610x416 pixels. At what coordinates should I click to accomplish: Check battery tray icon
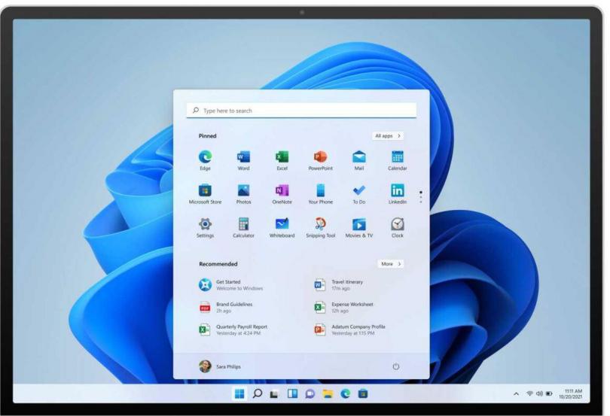[549, 393]
